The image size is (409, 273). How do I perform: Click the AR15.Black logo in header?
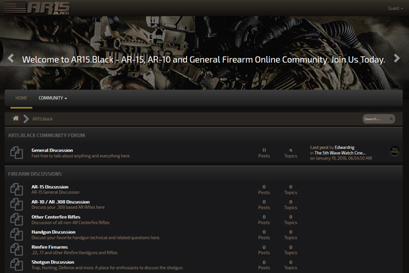point(37,8)
